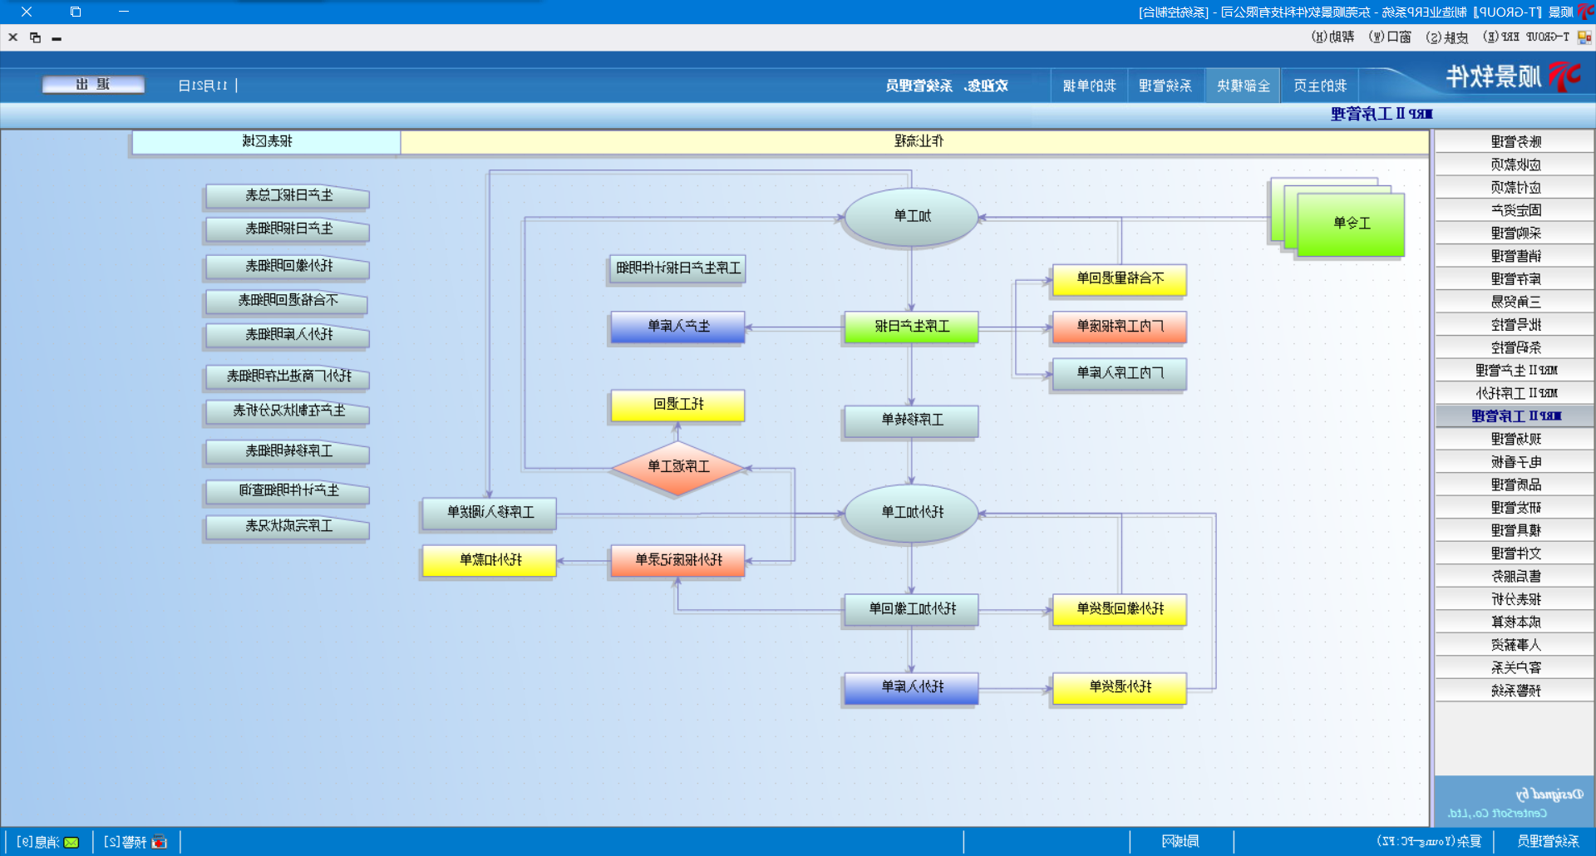
Task: Open the blue 生产入库单 node
Action: pos(678,327)
